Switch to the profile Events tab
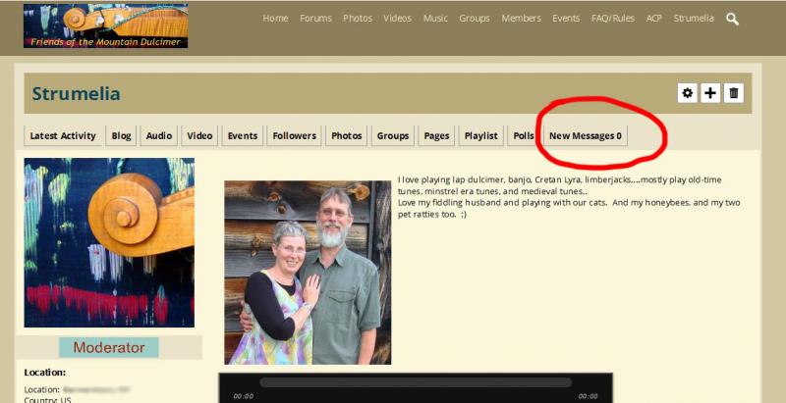 coord(243,135)
